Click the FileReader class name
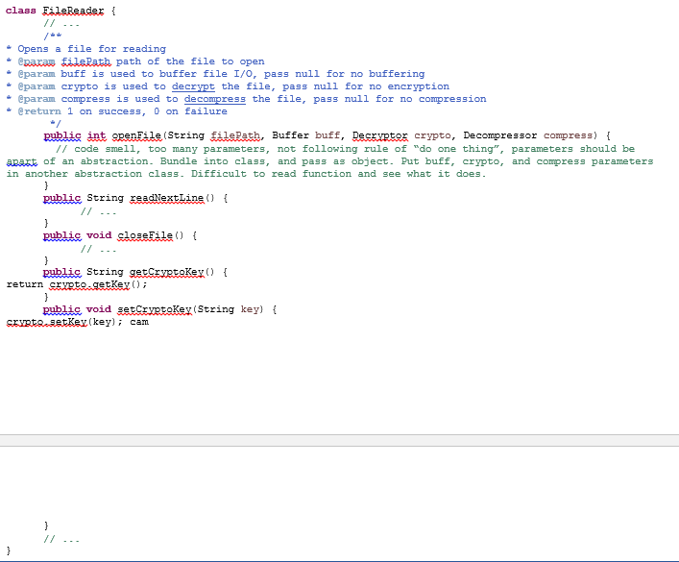679x562 pixels. click(x=73, y=11)
